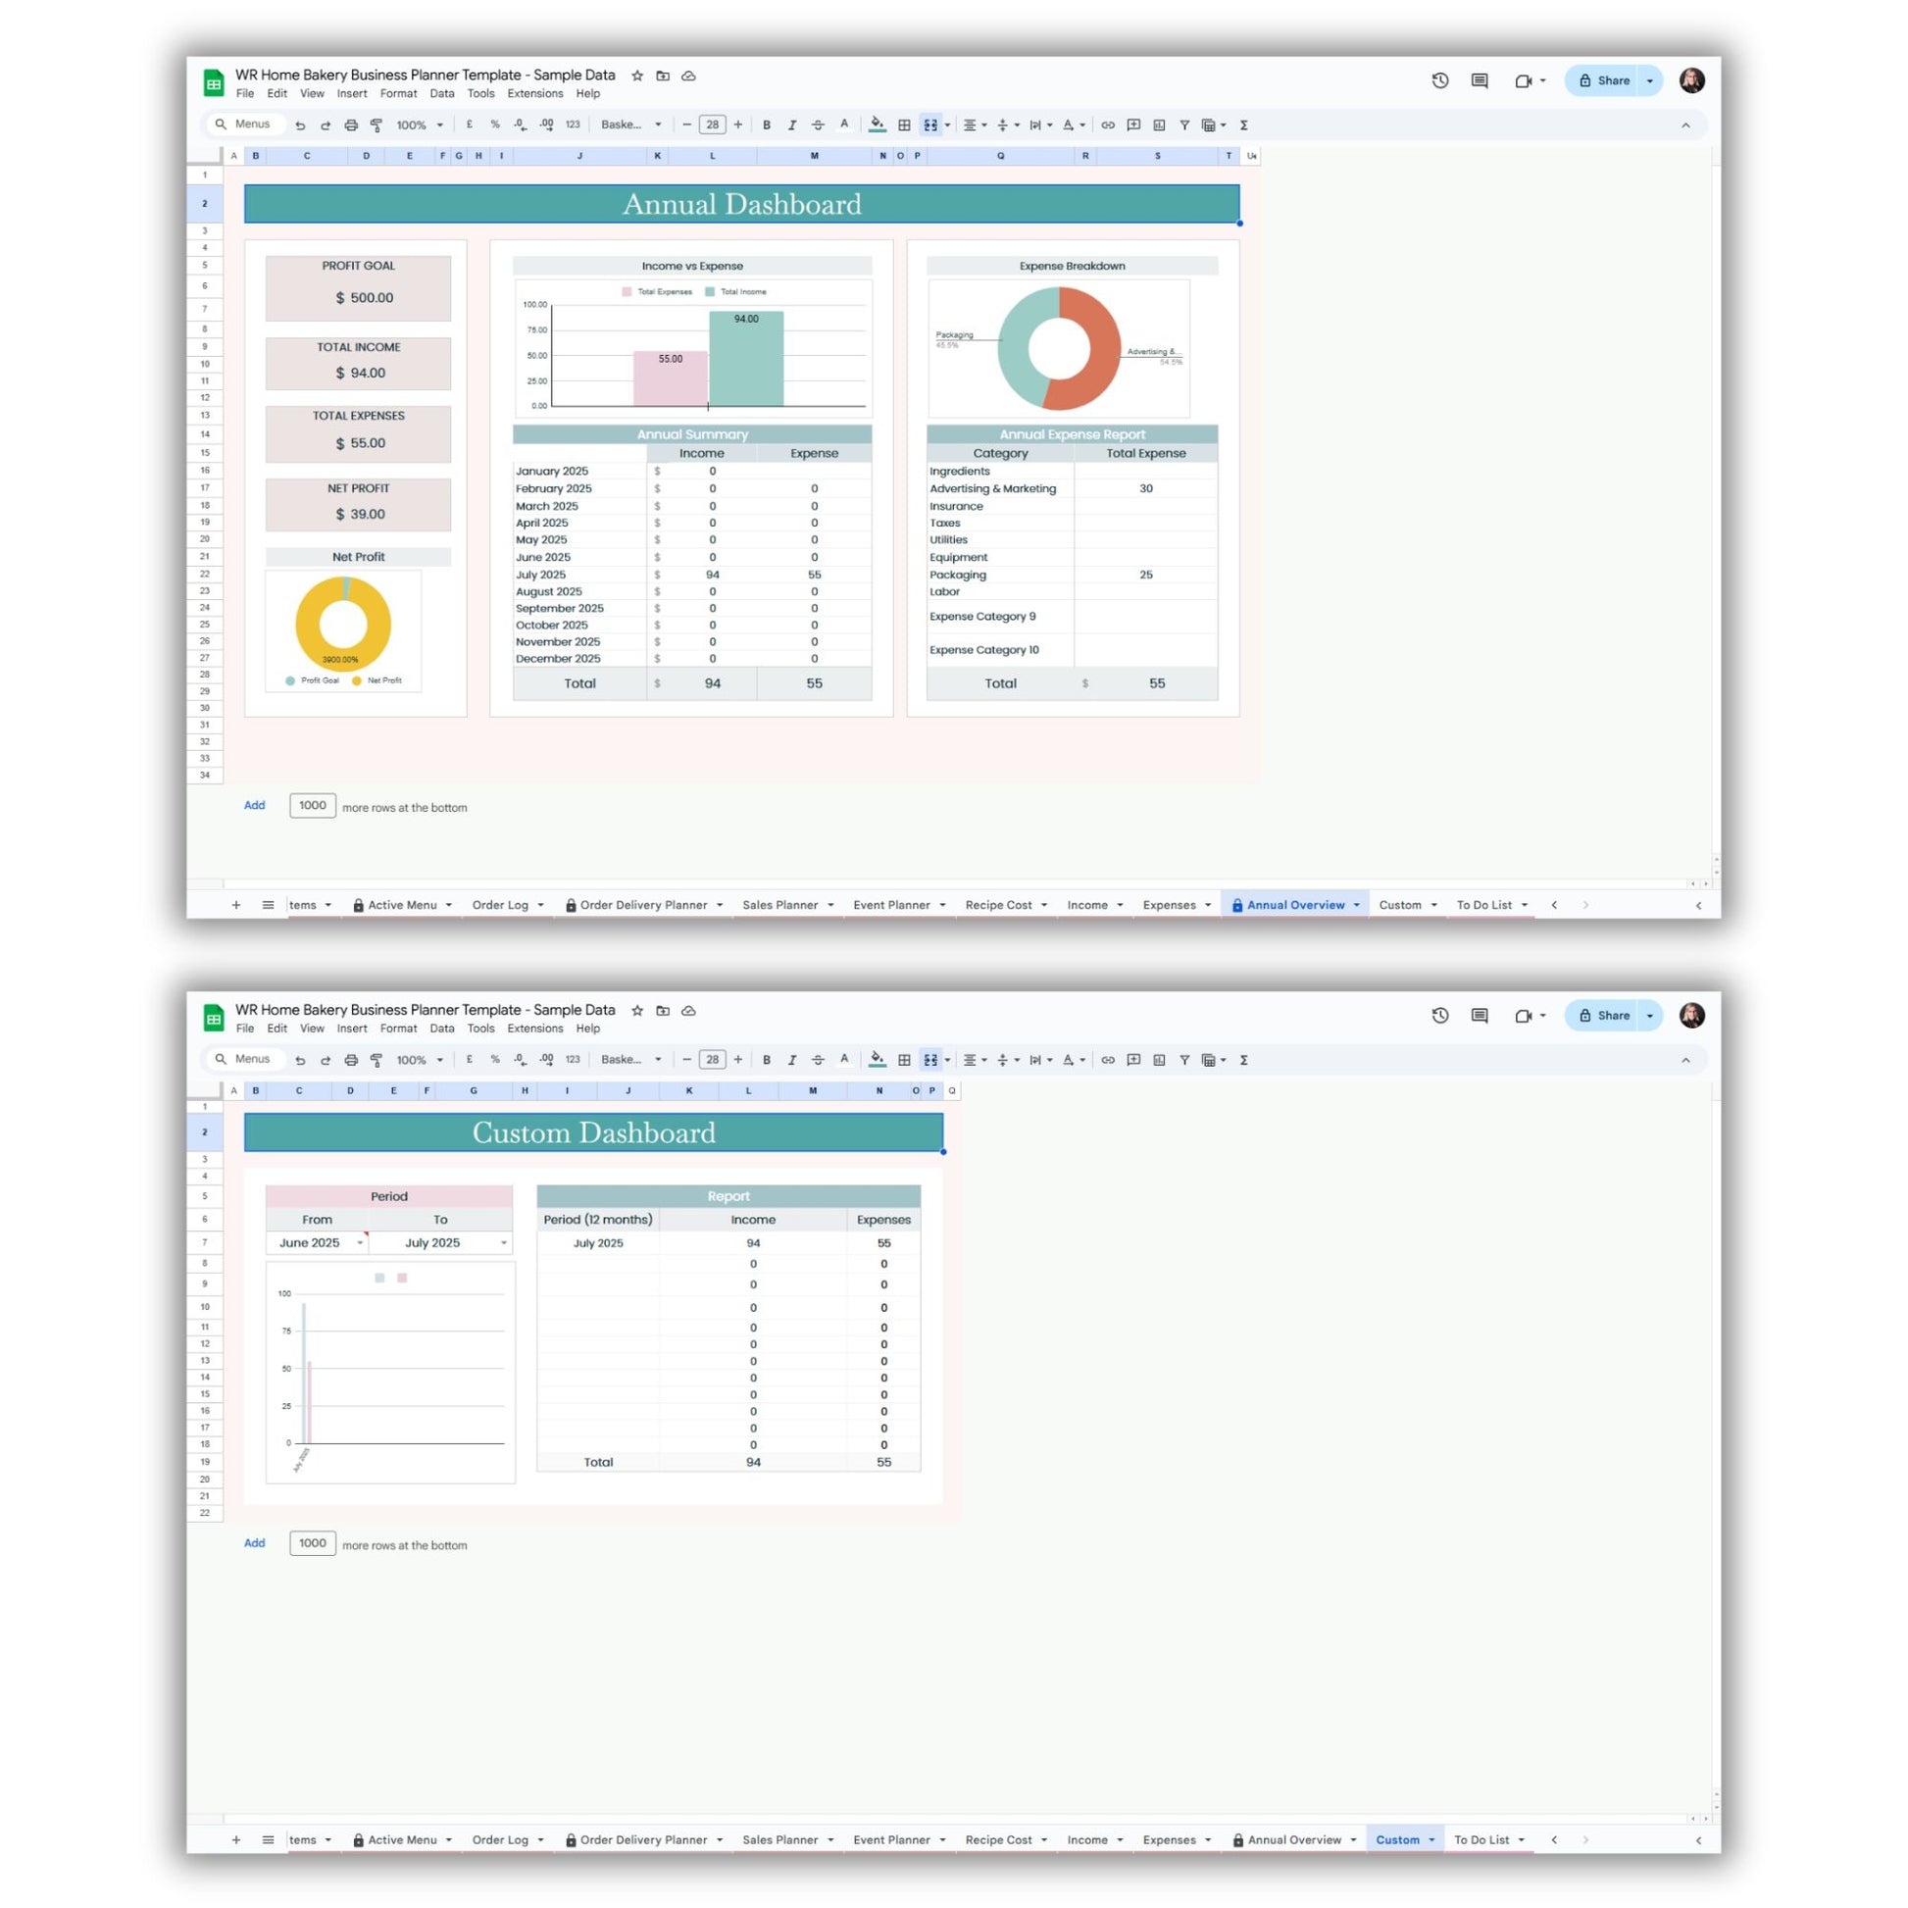Screen dimensions: 1908x1908
Task: Open the 100% zoom dropdown in top window
Action: tap(419, 126)
